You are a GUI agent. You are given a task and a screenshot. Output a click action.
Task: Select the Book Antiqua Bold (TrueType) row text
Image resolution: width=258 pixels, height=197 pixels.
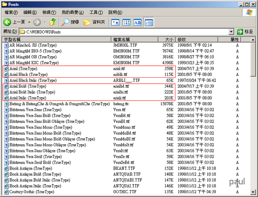coord(35,174)
